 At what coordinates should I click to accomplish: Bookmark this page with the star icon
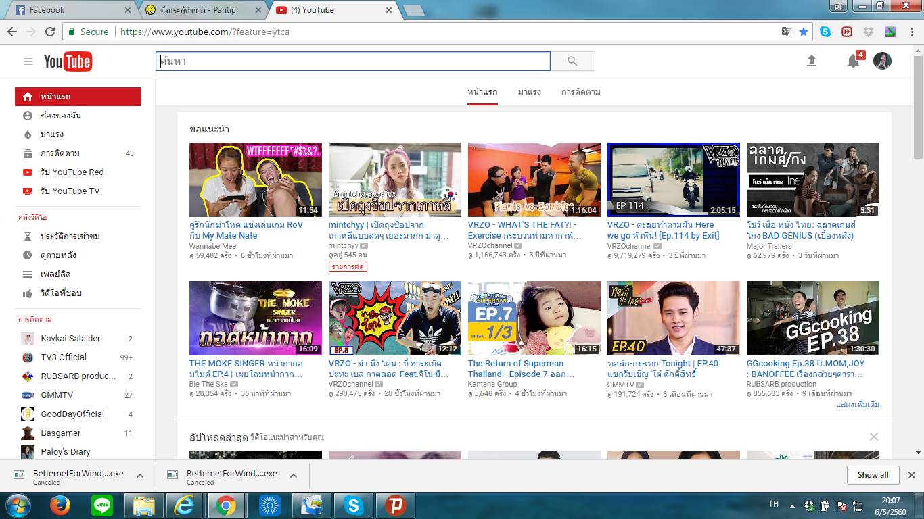coord(804,32)
